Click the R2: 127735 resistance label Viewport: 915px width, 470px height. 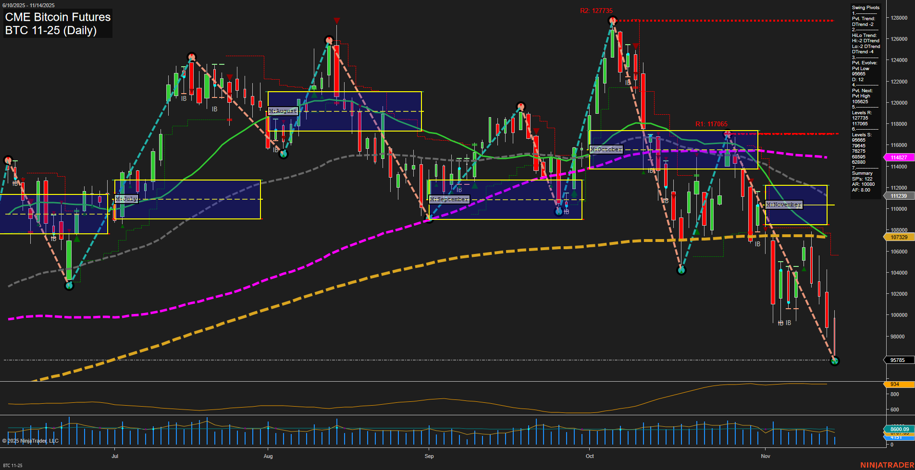[x=596, y=11]
